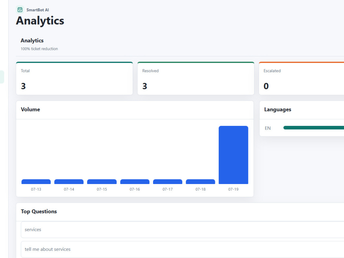
Task: Click the 07-16 date axis label
Action: [135, 189]
